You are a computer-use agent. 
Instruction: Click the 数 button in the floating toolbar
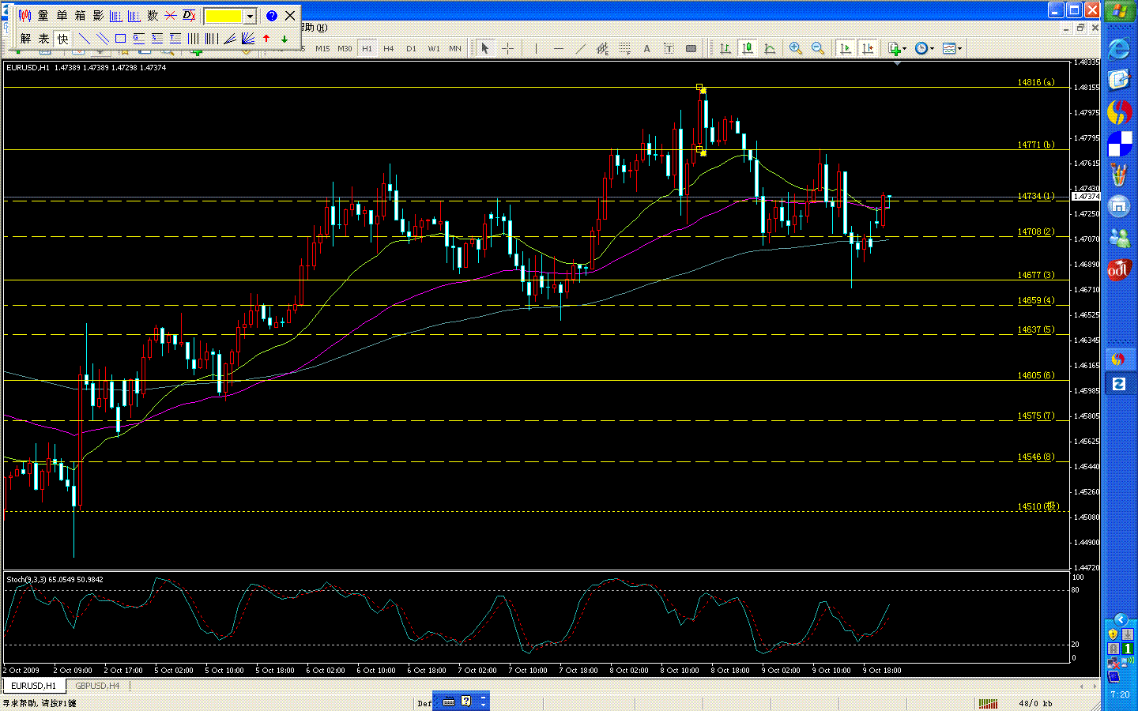153,16
